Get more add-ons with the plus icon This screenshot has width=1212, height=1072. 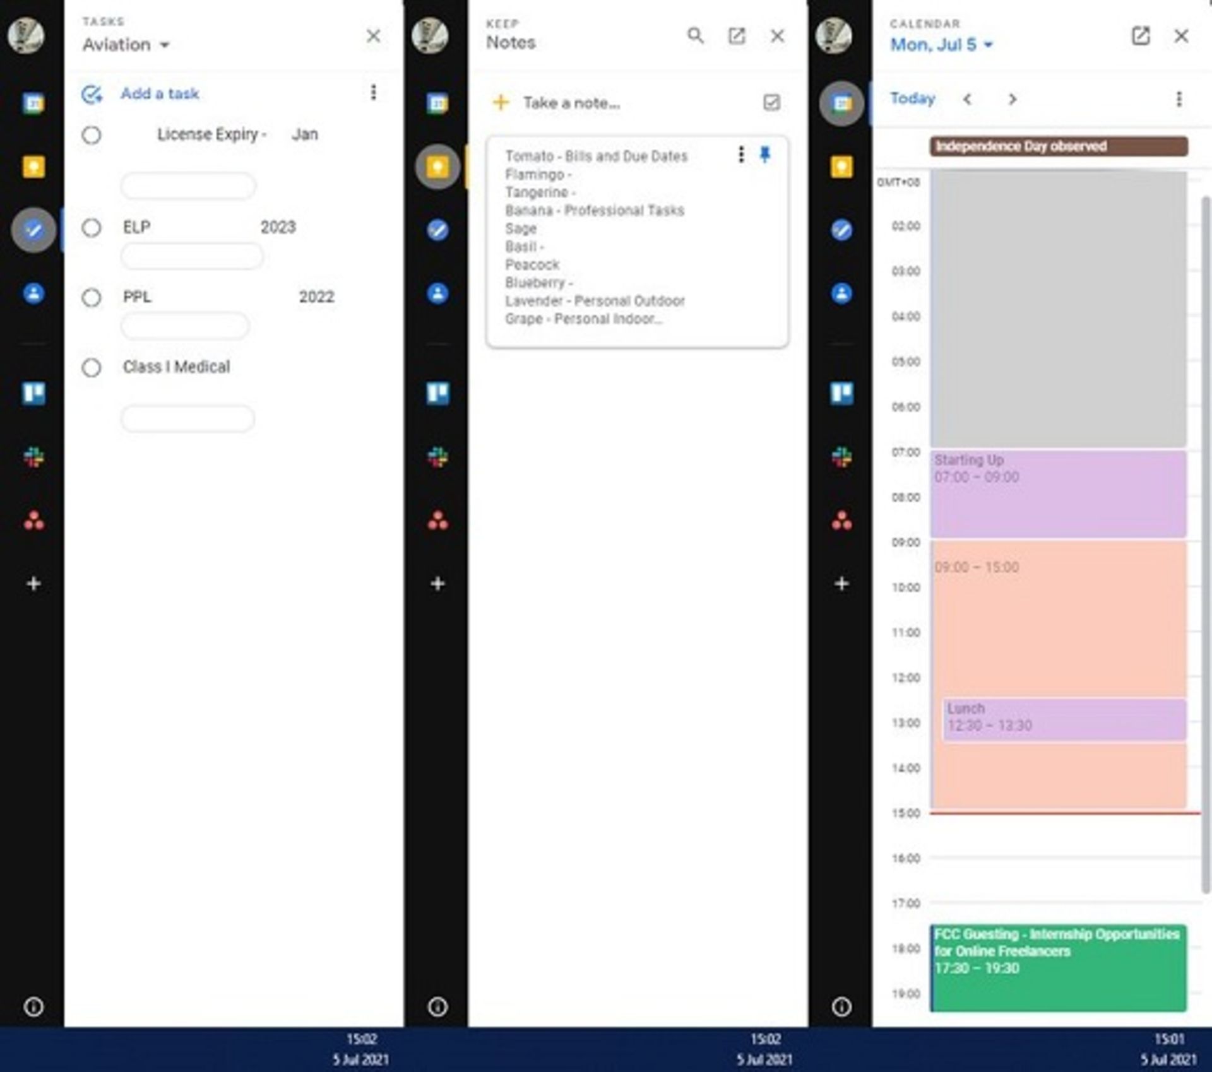(33, 584)
